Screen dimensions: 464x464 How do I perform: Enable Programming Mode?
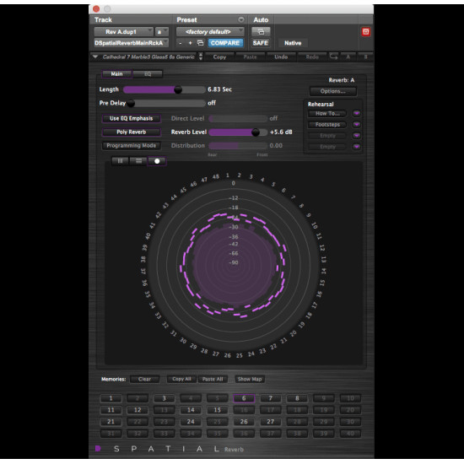pos(132,146)
